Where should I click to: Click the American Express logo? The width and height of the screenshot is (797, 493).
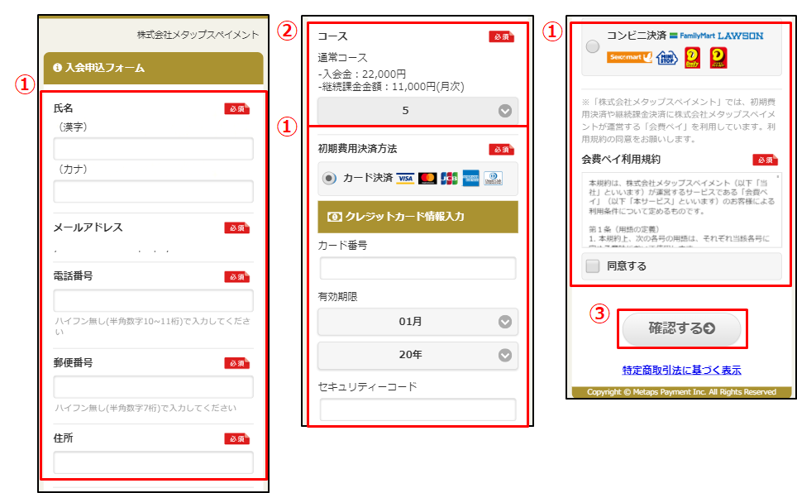click(x=471, y=178)
